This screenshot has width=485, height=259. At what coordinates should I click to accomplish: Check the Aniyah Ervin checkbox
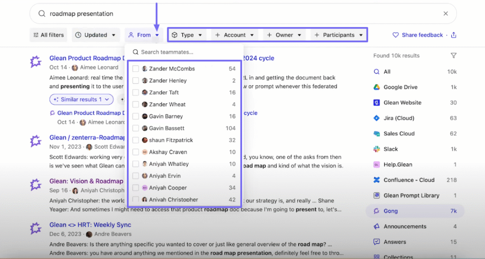click(135, 176)
